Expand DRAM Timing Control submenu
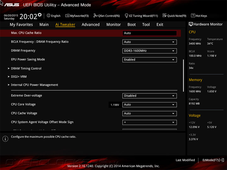 26,68
